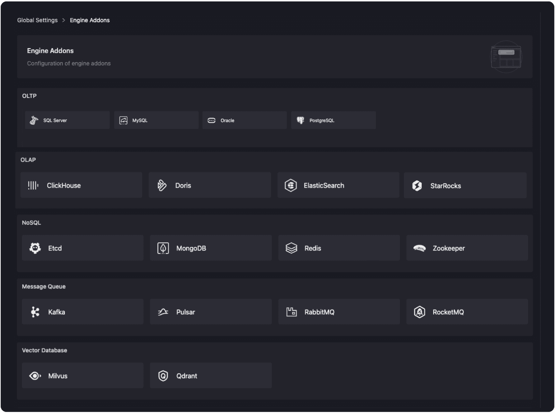Go back to Global Settings breadcrumb
Screen dimensions: 555x413
pos(37,20)
